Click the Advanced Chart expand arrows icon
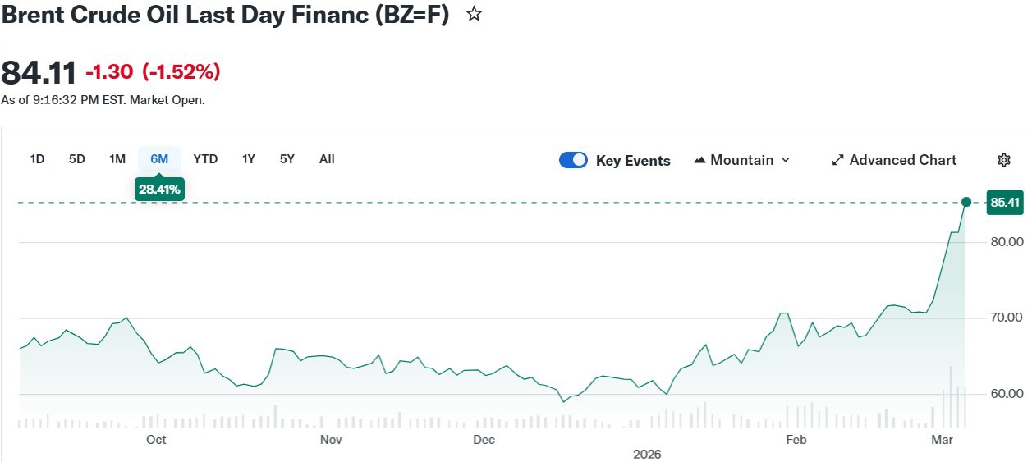The image size is (1032, 462). pos(837,160)
